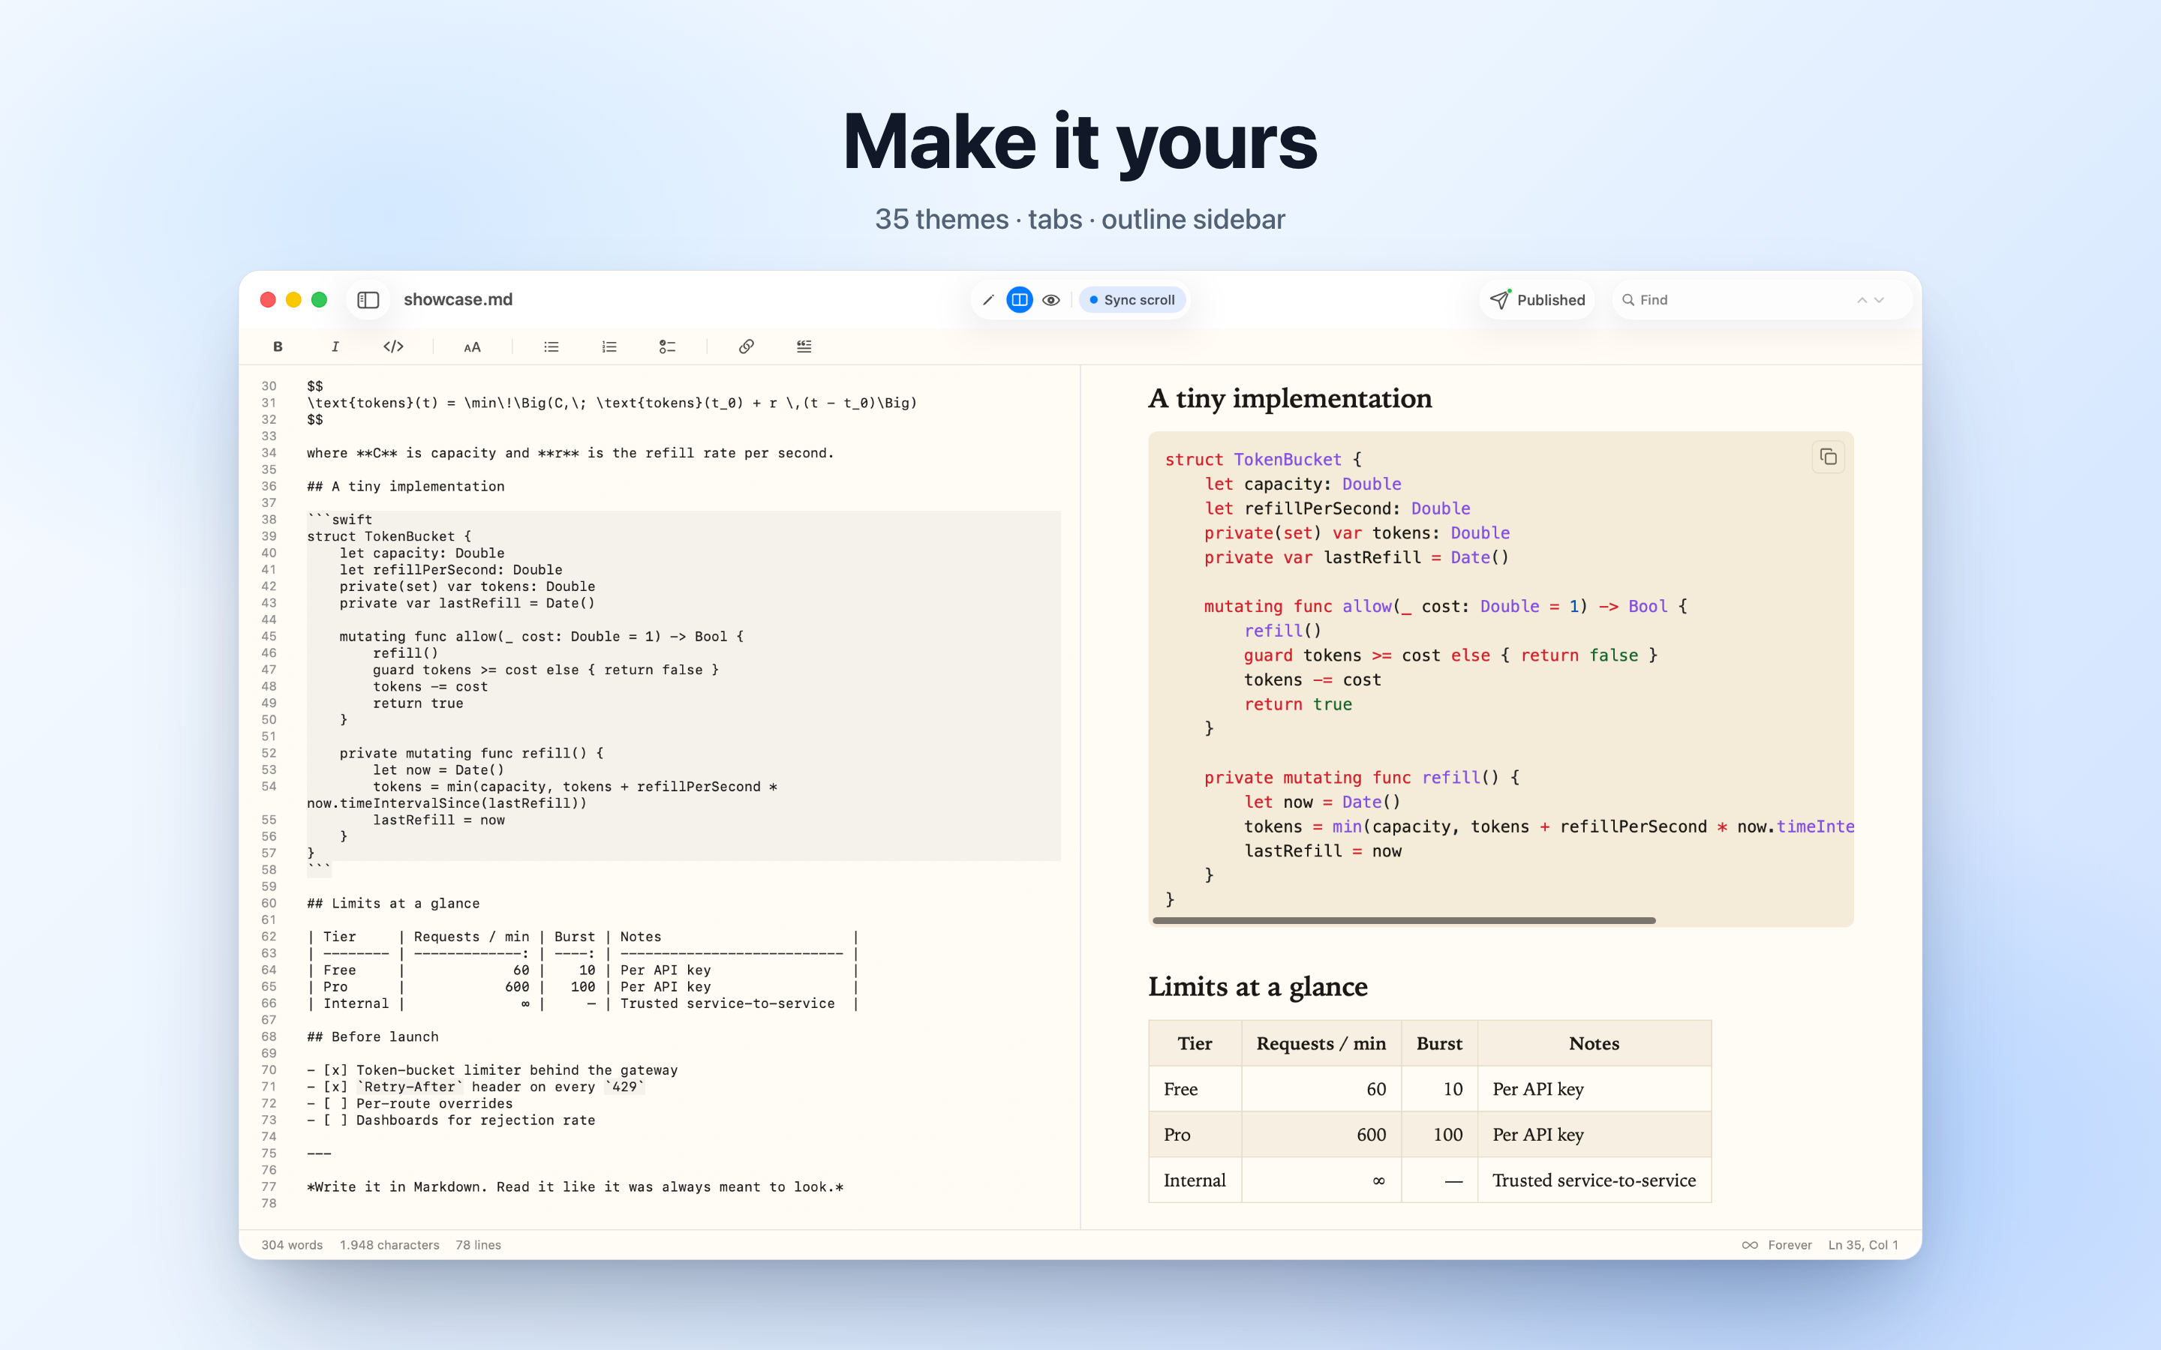Screen dimensions: 2161x1350
Task: Click the Requests / min table header
Action: 1321,1042
